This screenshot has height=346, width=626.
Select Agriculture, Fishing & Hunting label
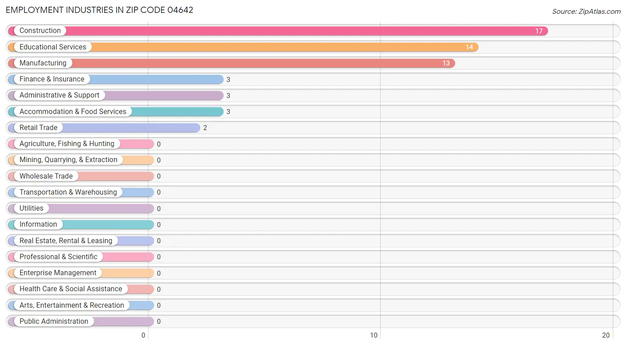[x=67, y=144]
